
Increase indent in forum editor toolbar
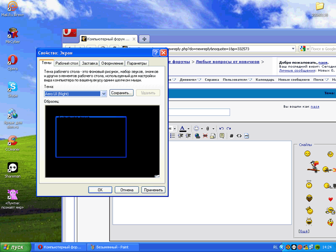click(x=188, y=136)
